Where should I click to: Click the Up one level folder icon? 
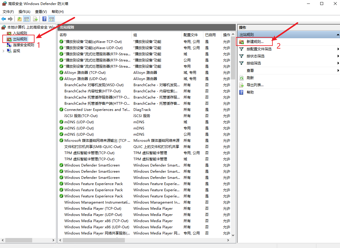(19, 19)
